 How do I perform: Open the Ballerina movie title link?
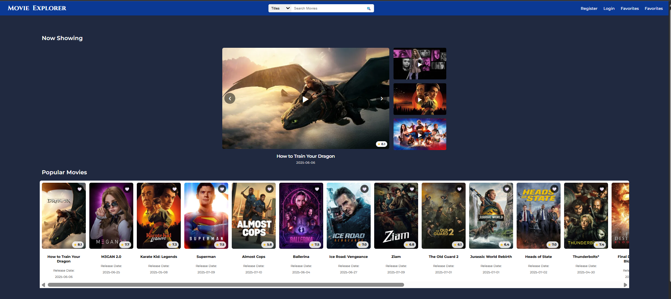click(301, 257)
